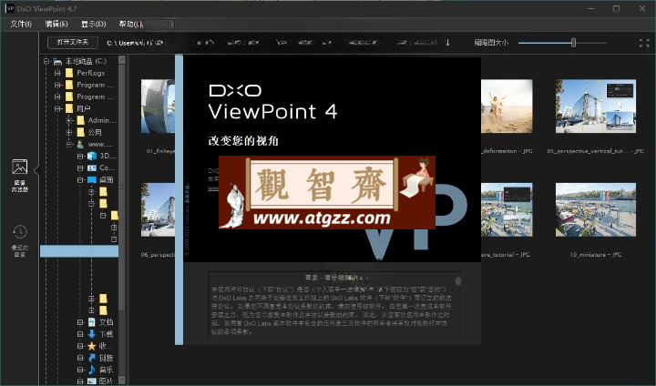Click the 用户 folder icon
The image size is (656, 386).
(x=69, y=108)
